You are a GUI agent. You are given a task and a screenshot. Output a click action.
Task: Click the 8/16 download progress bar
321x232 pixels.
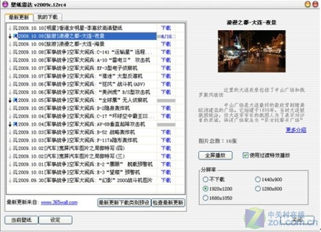click(166, 37)
